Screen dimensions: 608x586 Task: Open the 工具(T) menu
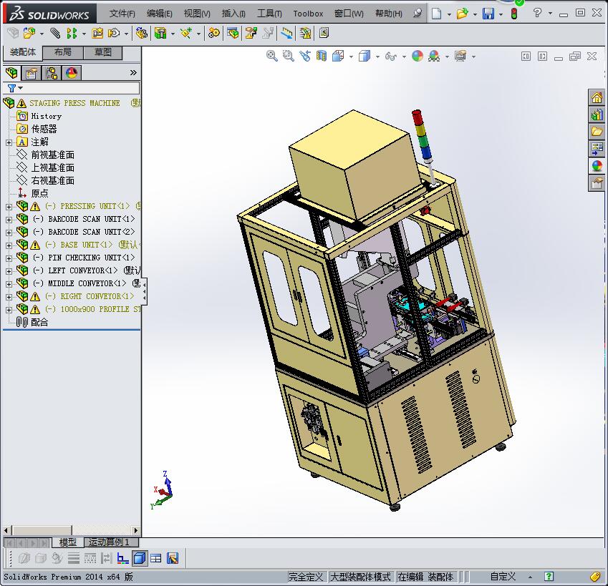click(269, 14)
